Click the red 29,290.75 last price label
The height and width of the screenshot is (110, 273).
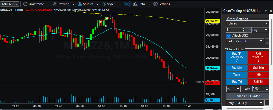(212, 83)
